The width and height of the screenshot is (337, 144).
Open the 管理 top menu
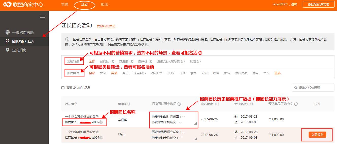(x=65, y=5)
